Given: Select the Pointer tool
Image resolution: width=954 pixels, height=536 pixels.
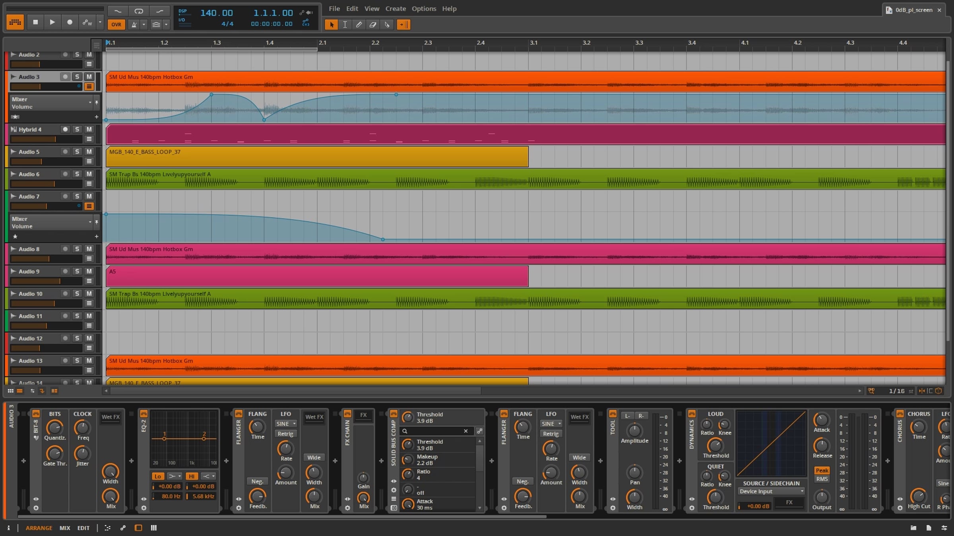Looking at the screenshot, I should (x=332, y=25).
